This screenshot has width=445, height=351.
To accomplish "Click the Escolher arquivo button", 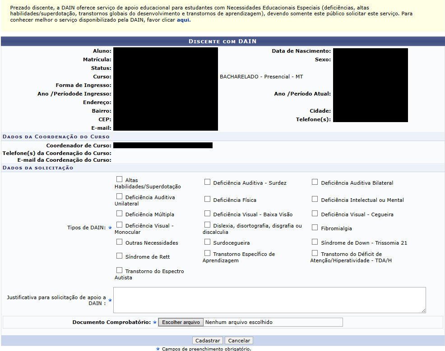I will pos(181,322).
